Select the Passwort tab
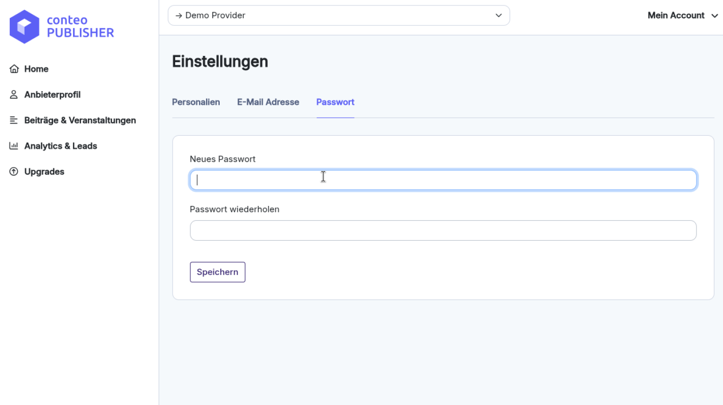The width and height of the screenshot is (723, 405). pyautogui.click(x=336, y=102)
